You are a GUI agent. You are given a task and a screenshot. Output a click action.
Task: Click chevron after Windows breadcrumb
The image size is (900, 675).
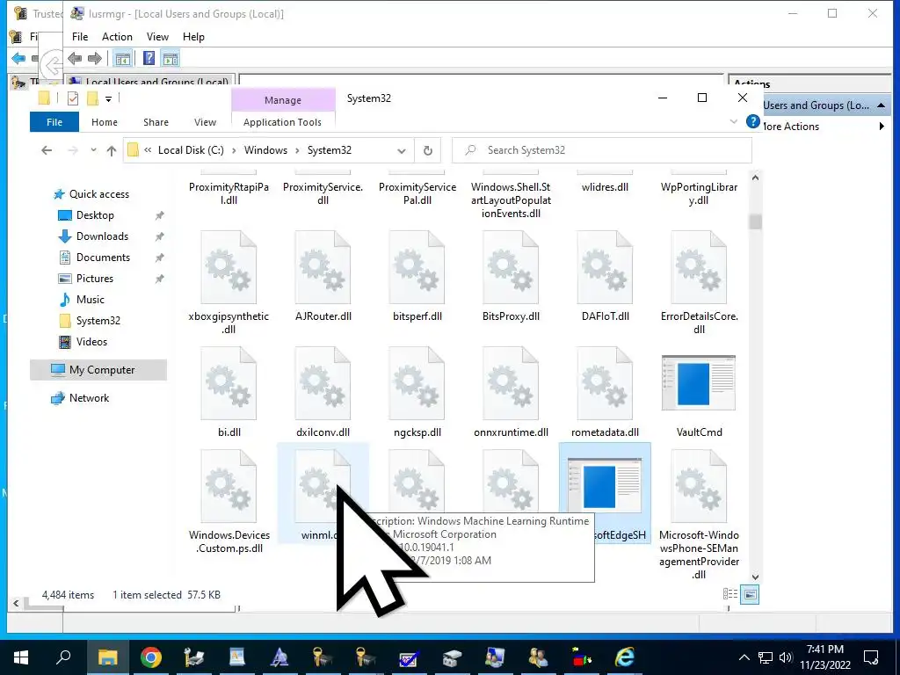click(297, 150)
